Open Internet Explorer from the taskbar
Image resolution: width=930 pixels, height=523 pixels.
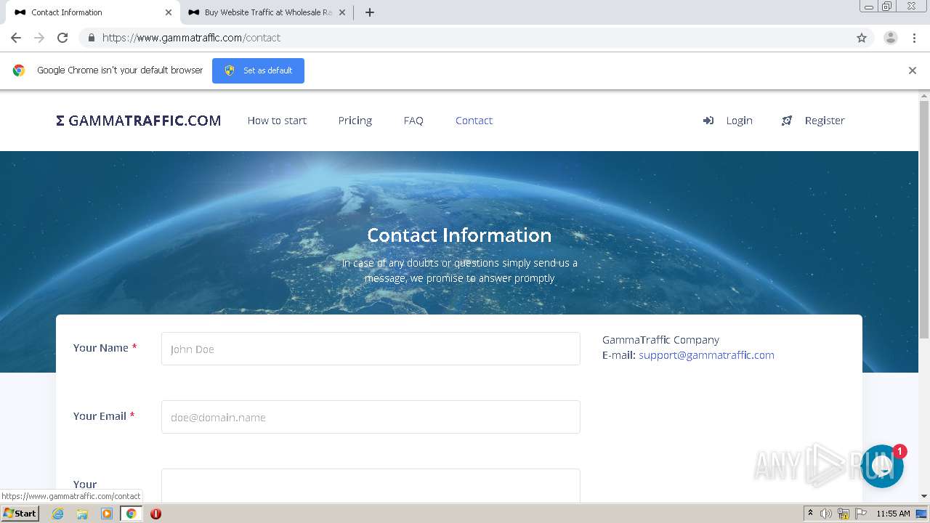57,514
